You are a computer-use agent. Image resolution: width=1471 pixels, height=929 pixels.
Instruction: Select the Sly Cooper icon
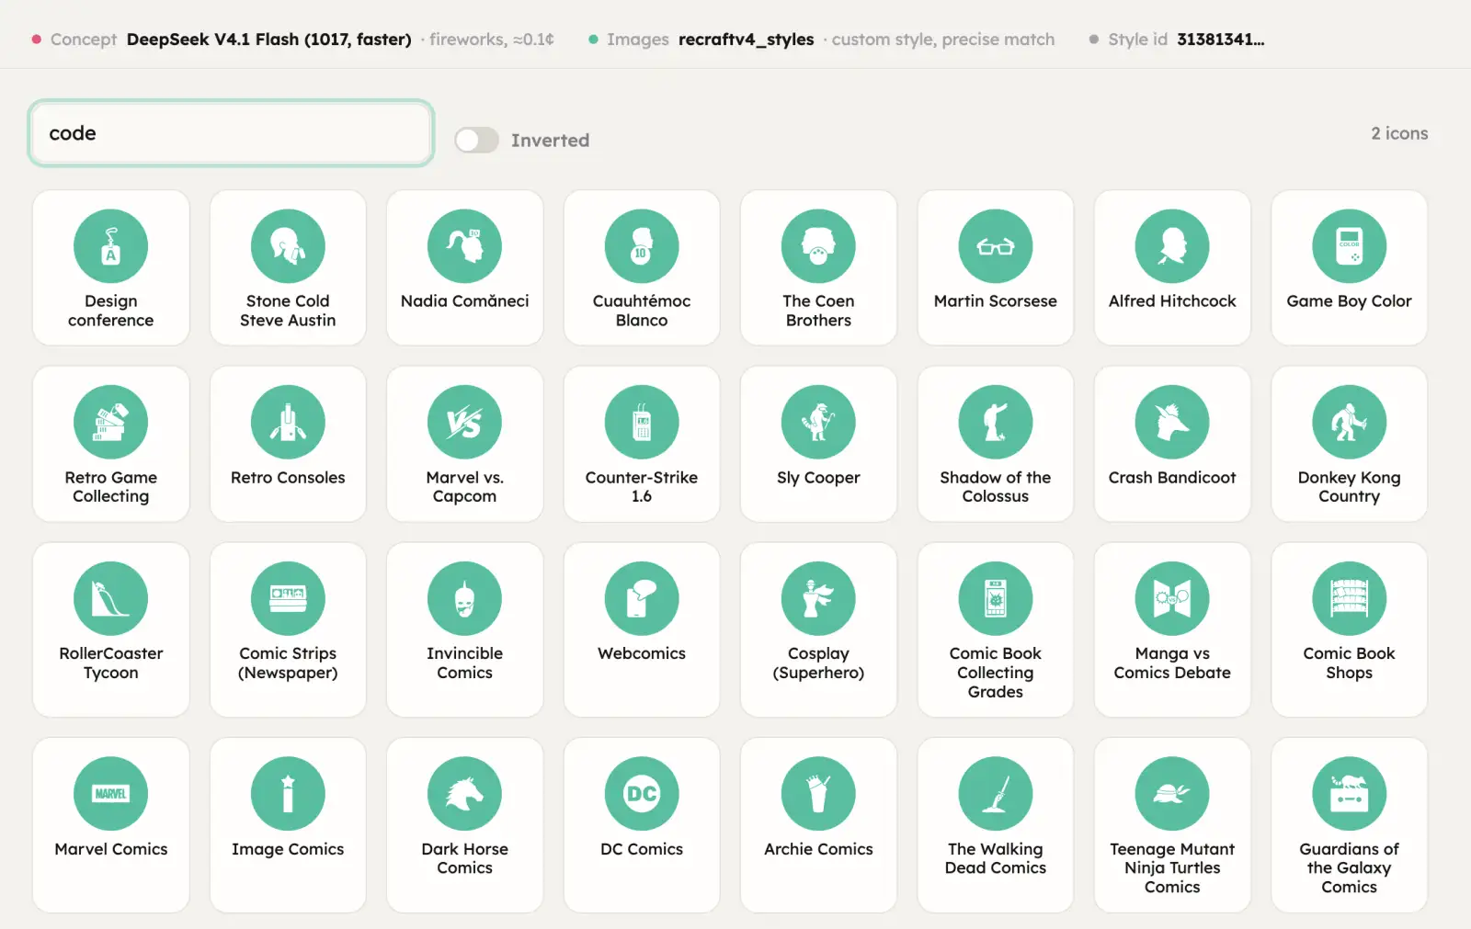tap(818, 422)
